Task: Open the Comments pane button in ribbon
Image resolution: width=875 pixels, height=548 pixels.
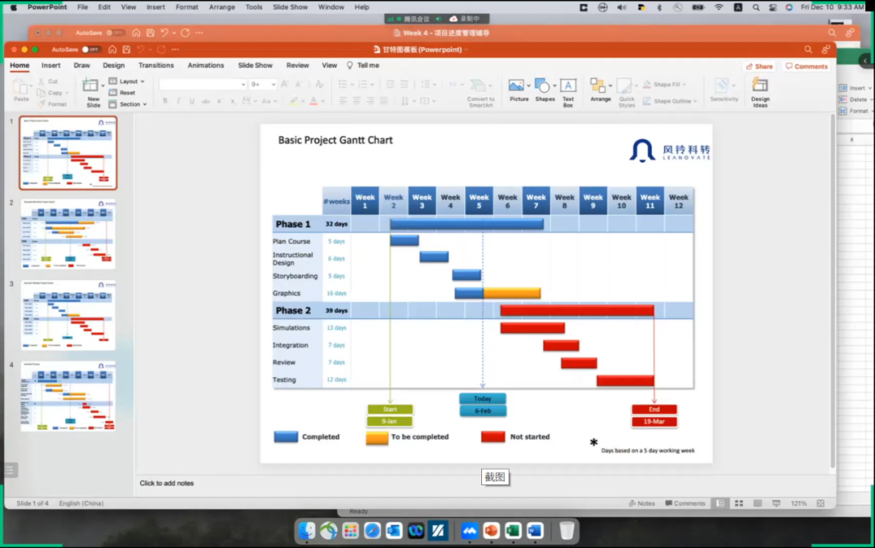Action: click(x=807, y=66)
